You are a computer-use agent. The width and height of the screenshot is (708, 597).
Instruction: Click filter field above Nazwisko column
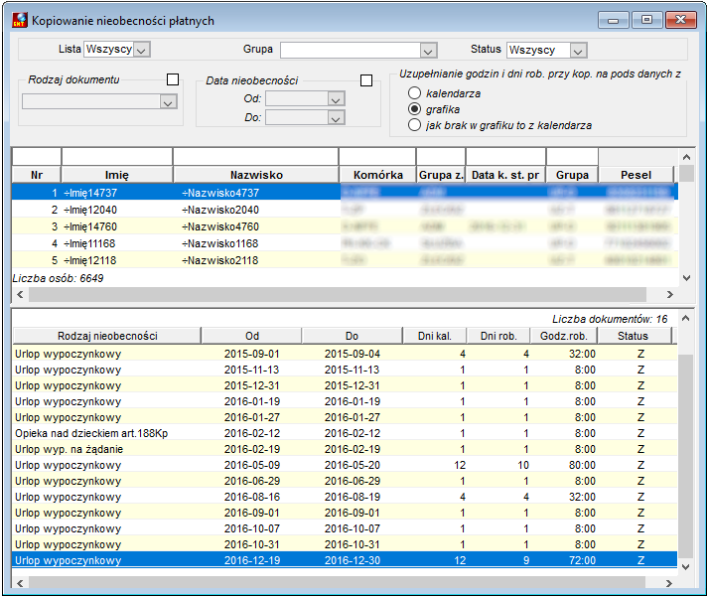click(x=256, y=157)
